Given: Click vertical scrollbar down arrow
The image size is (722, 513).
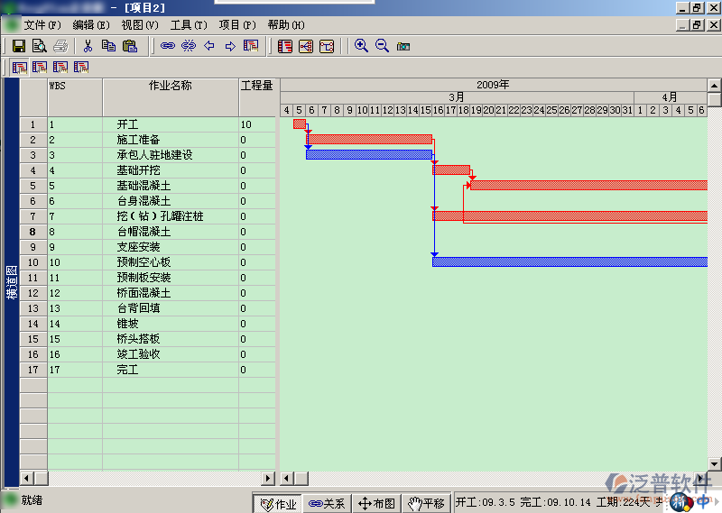Looking at the screenshot, I should pos(714,463).
